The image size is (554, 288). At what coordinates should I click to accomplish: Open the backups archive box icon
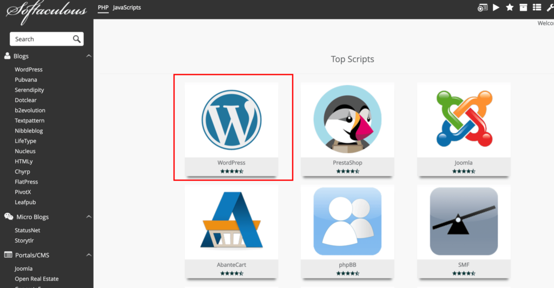(523, 8)
